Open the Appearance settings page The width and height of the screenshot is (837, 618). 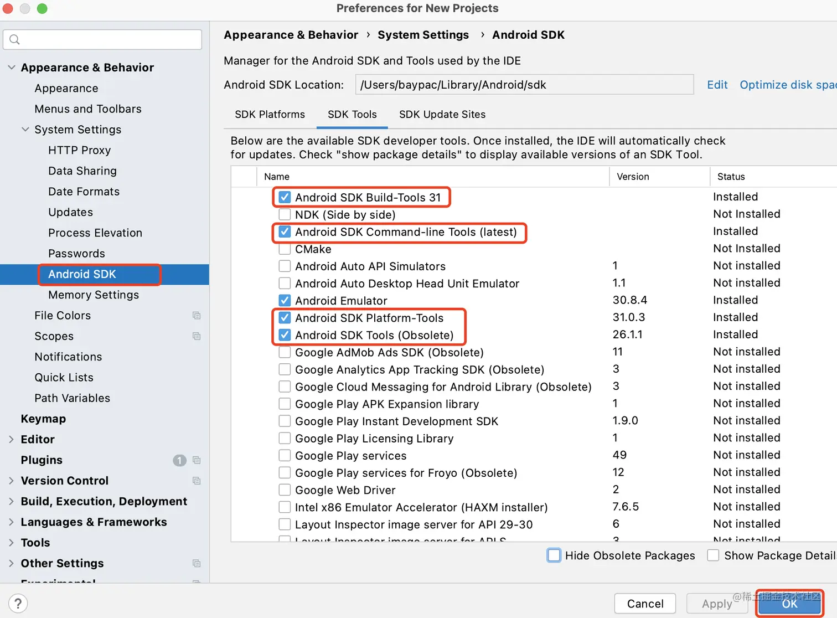66,88
